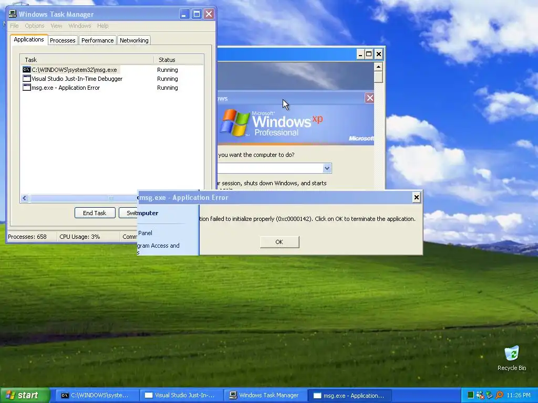This screenshot has height=403, width=538.
Task: Close the Shut Down Windows dialog
Action: click(x=370, y=98)
